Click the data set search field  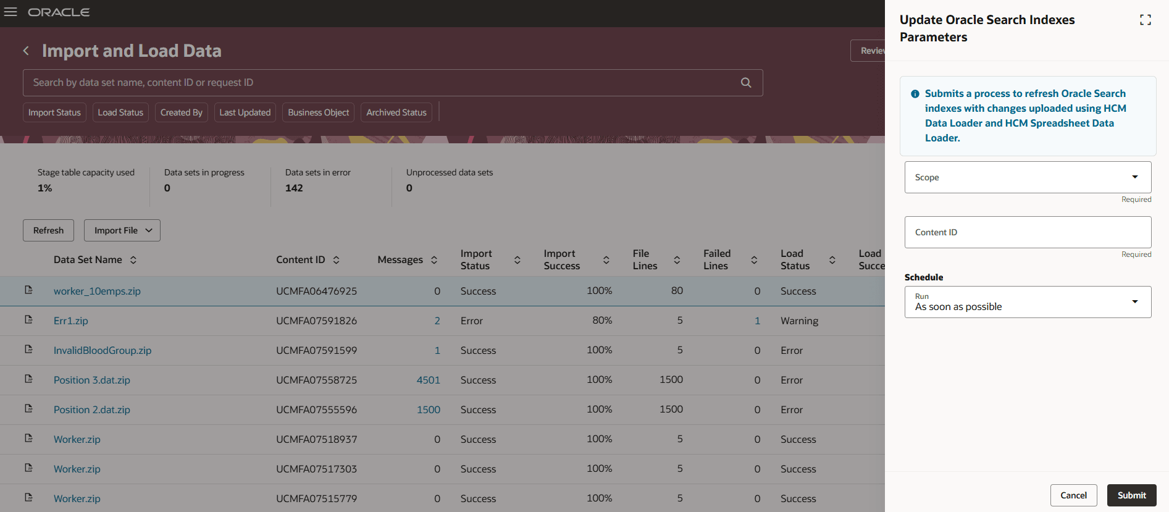(393, 83)
